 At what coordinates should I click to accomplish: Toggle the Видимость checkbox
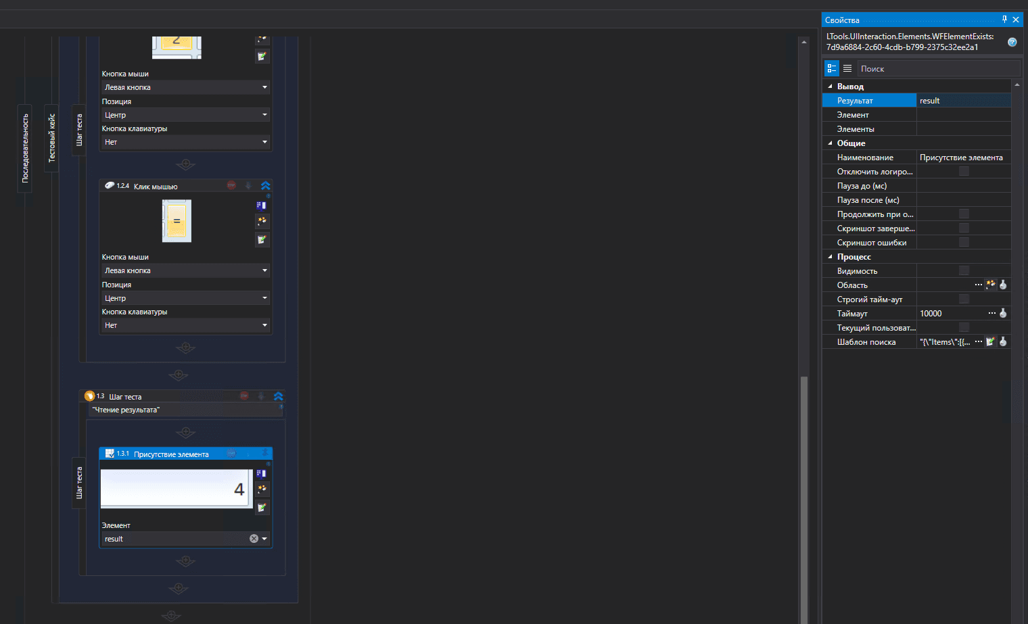964,270
